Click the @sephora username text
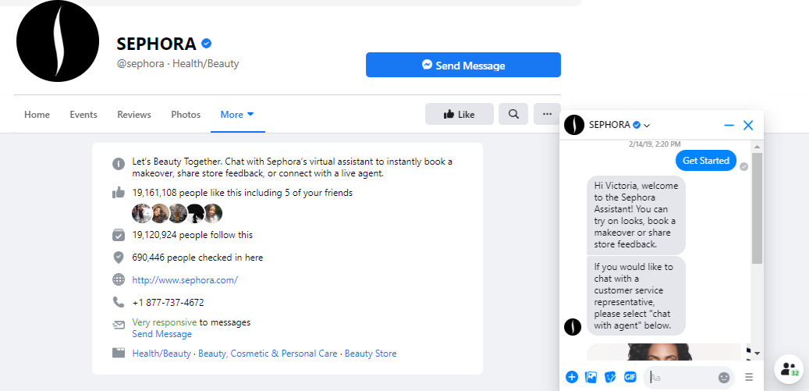Viewport: 809px width, 391px height. [x=140, y=64]
